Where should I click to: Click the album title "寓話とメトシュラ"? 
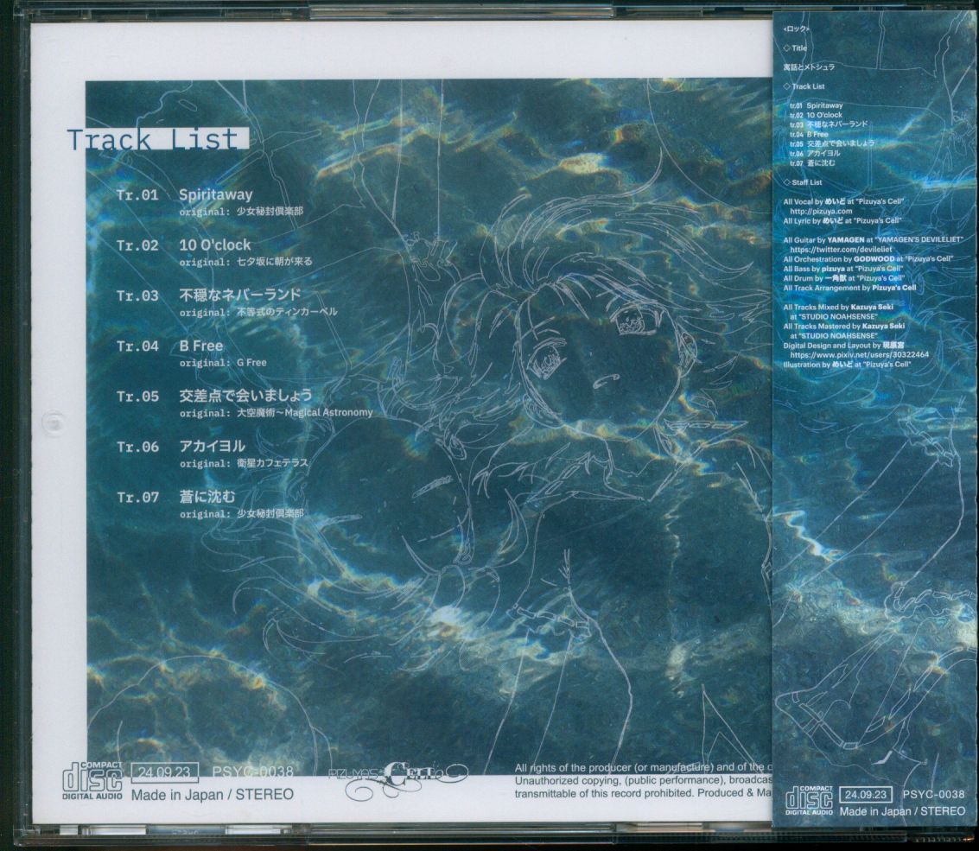click(x=809, y=67)
